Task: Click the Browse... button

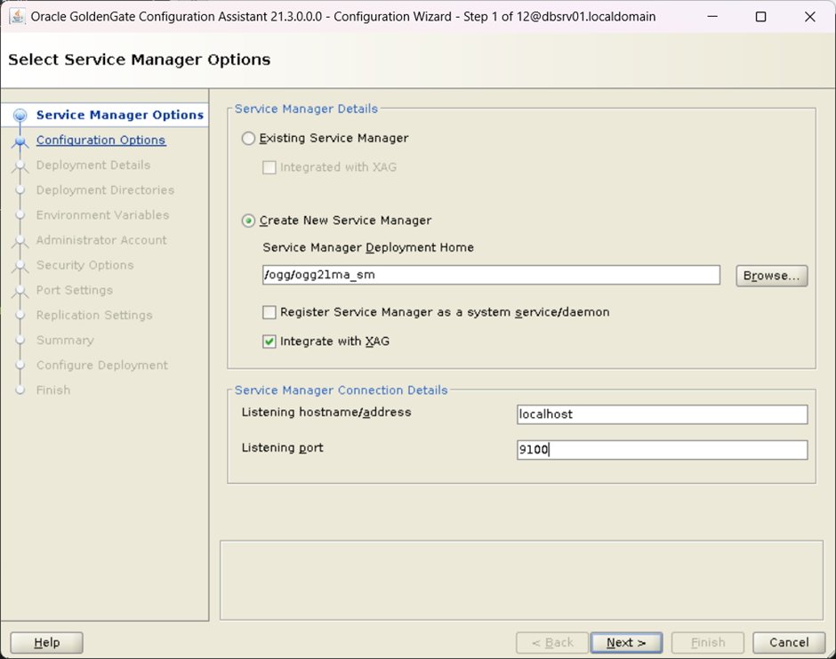Action: pyautogui.click(x=771, y=276)
